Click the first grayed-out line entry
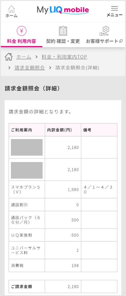126x296 pixels. [x=27, y=147]
